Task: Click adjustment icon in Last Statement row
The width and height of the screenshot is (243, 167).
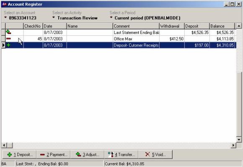Action: 8,32
